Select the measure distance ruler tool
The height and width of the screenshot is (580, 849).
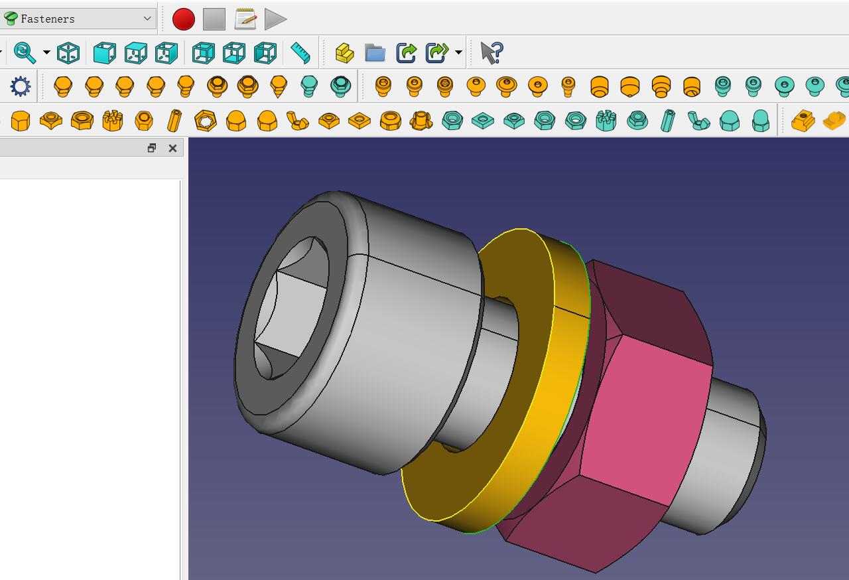(x=300, y=52)
